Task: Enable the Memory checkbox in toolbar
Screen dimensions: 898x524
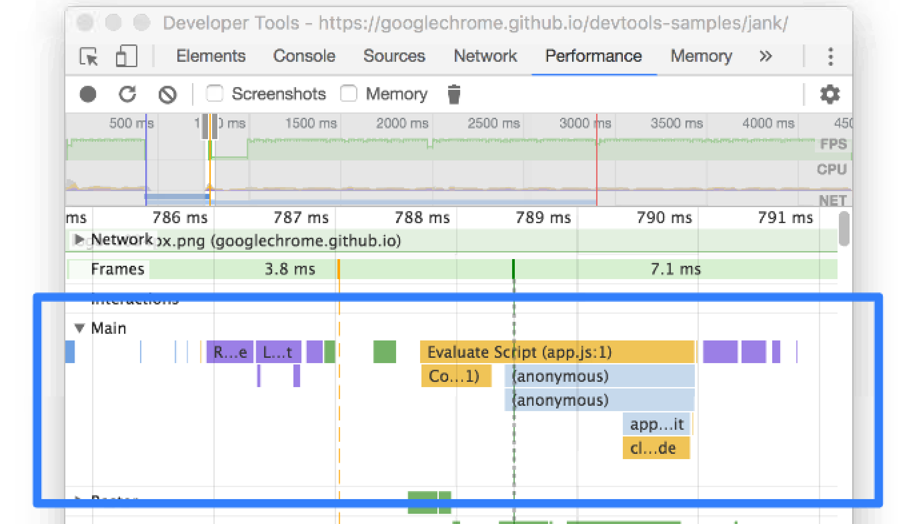Action: 349,94
